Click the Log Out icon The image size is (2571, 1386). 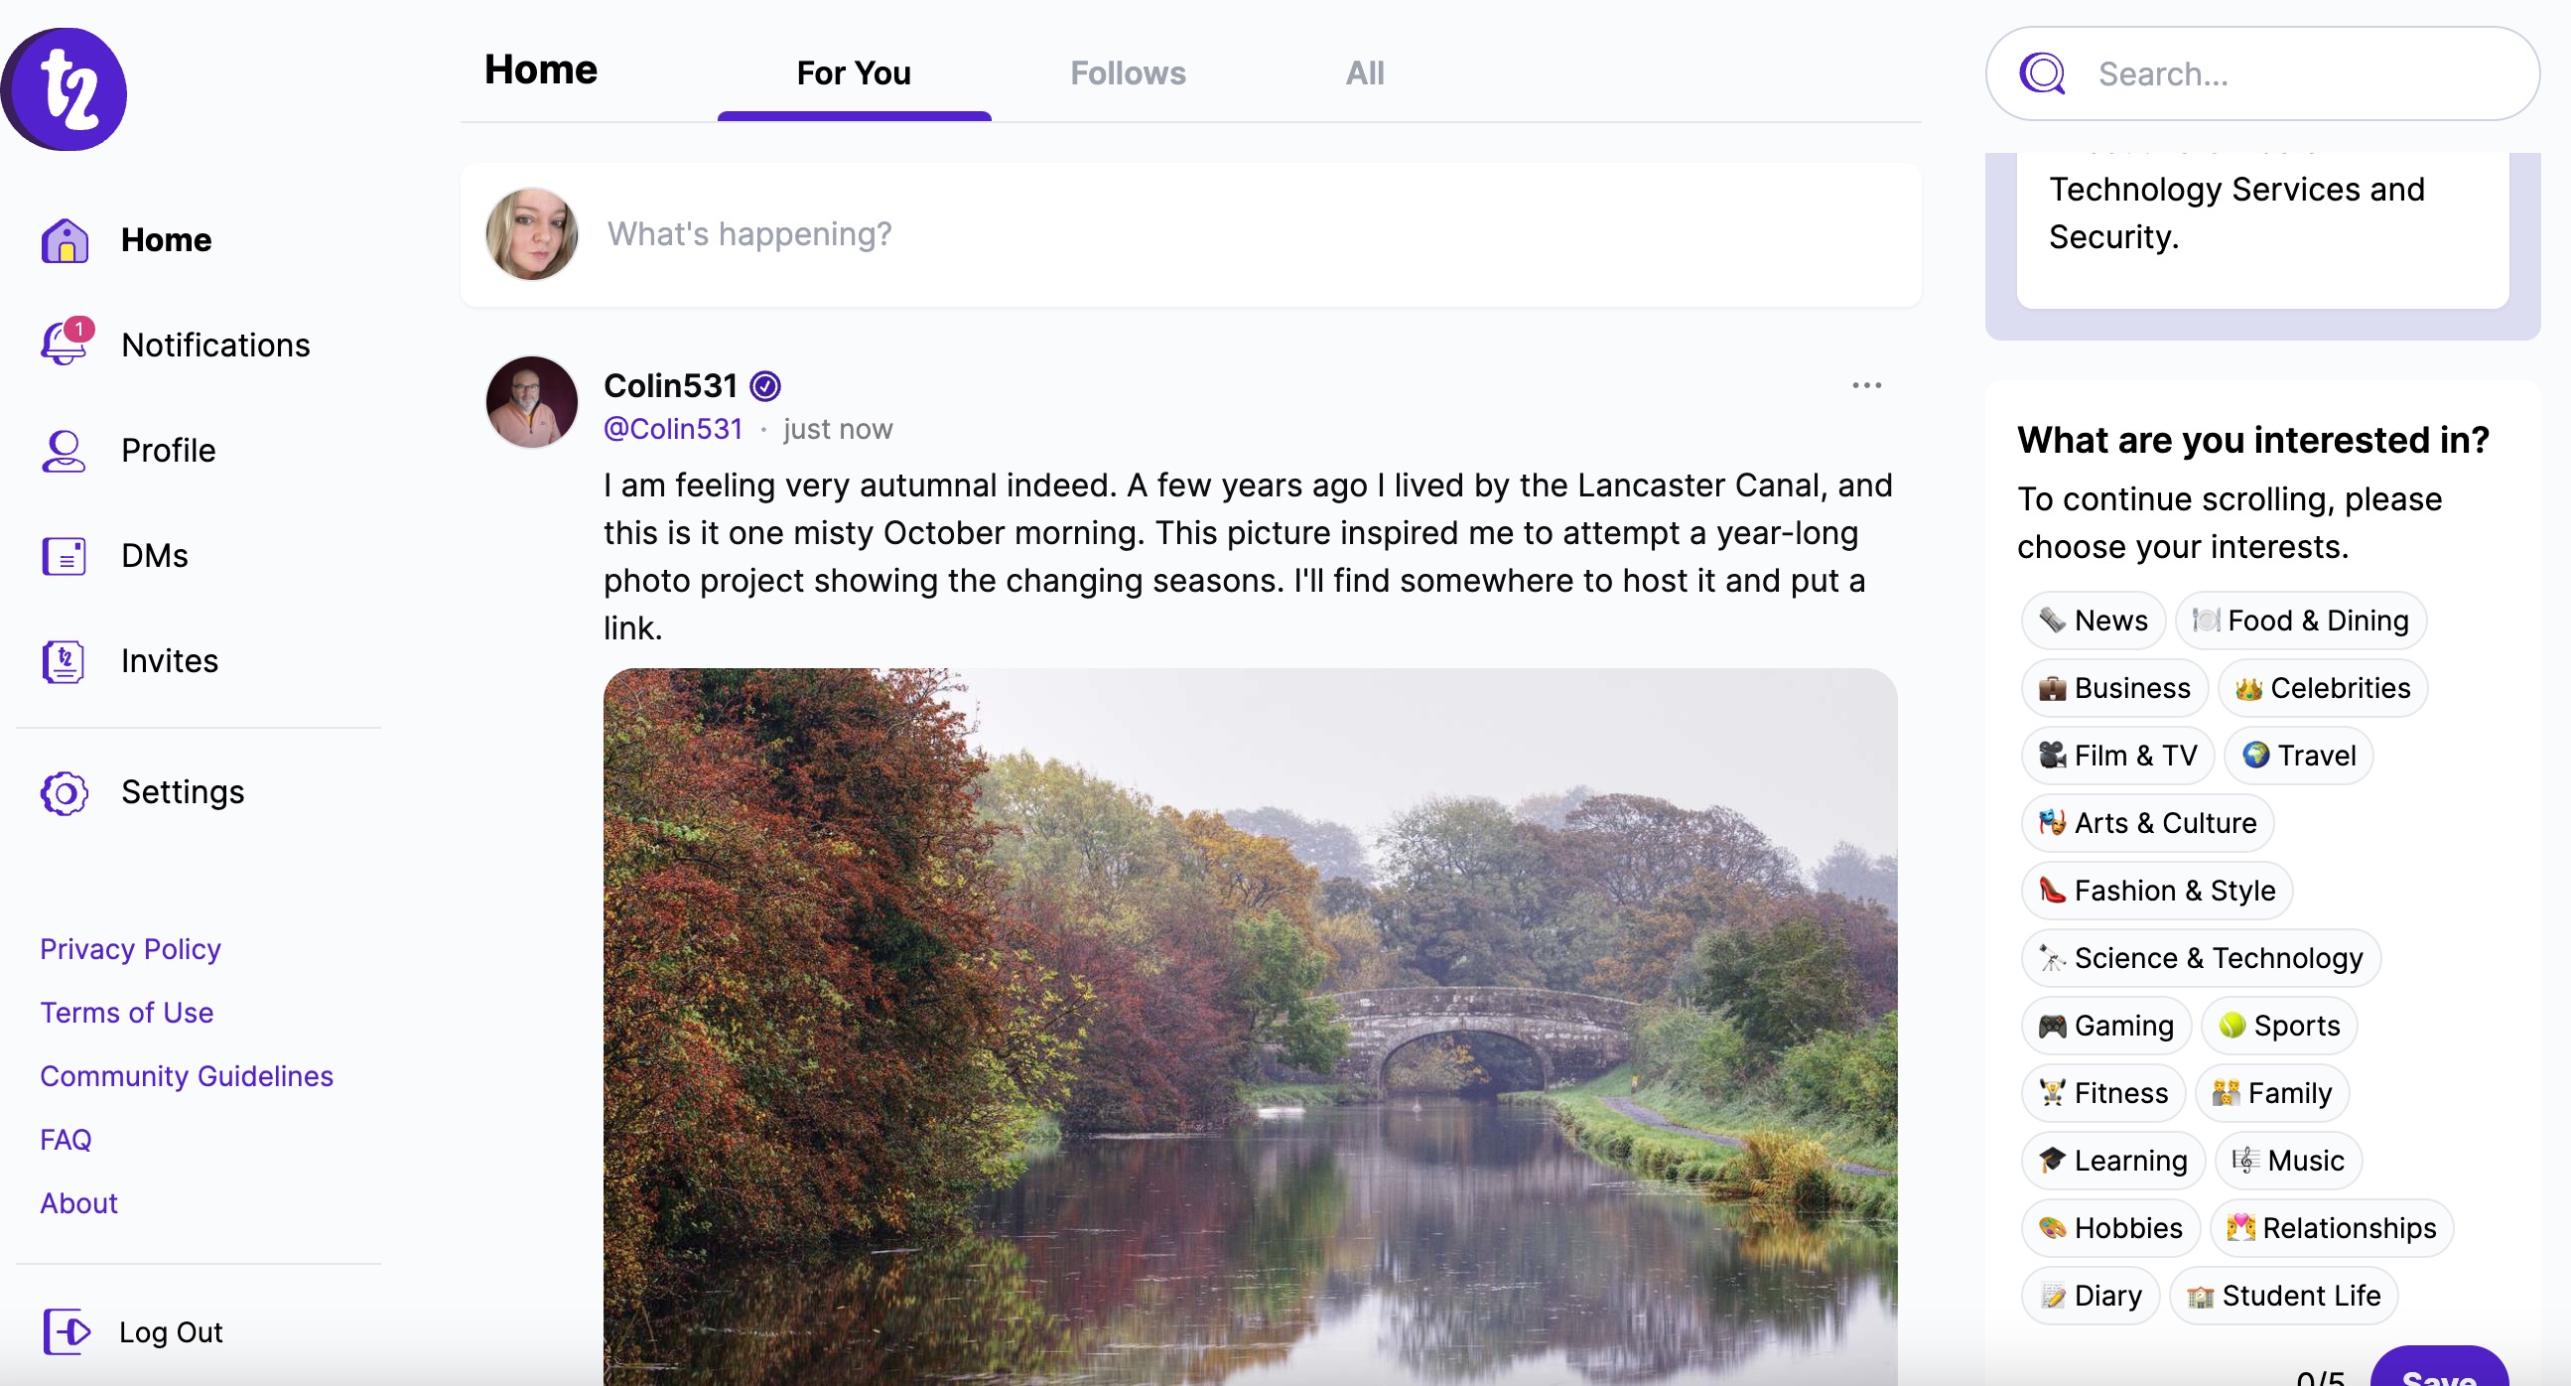[x=67, y=1331]
